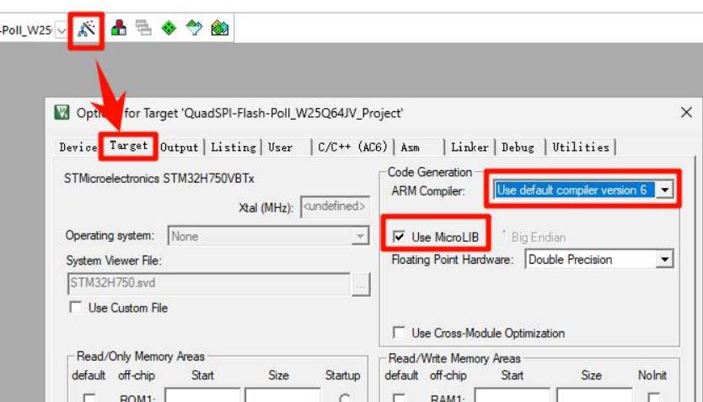Switch to the User tab
The image size is (703, 402).
[x=281, y=147]
